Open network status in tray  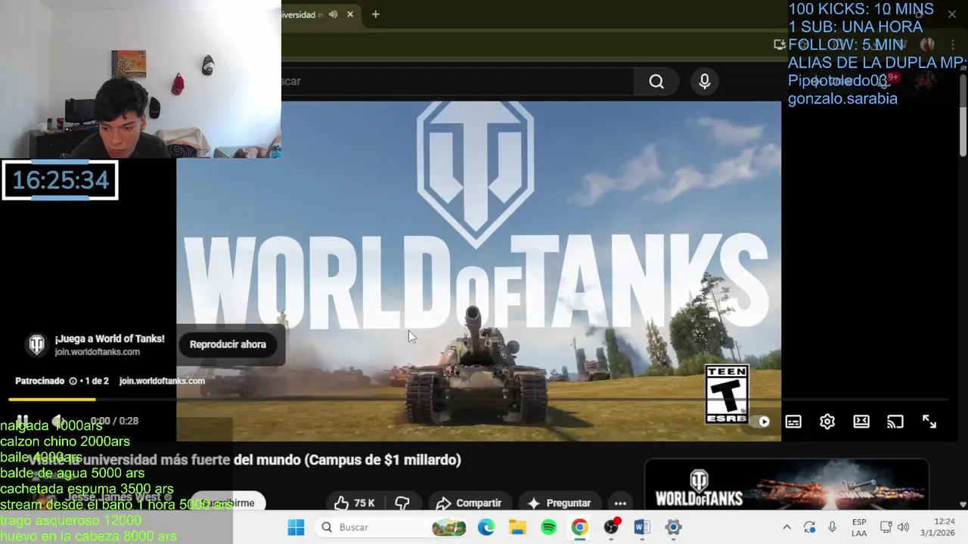(x=886, y=527)
